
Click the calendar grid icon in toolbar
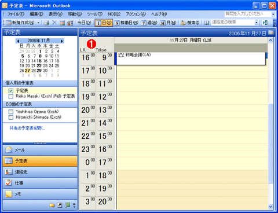coord(62,23)
